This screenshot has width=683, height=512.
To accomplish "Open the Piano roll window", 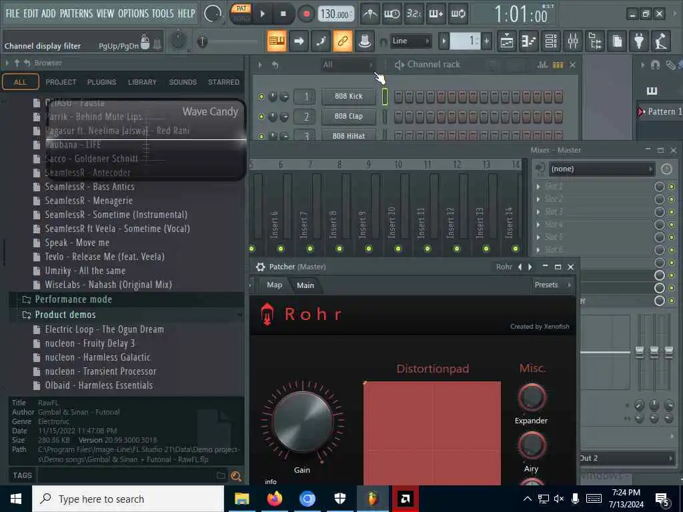I will [x=529, y=41].
